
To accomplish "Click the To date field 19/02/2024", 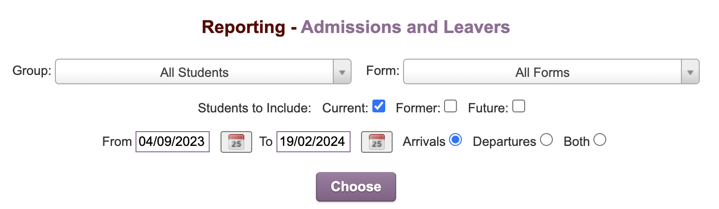I will point(314,141).
